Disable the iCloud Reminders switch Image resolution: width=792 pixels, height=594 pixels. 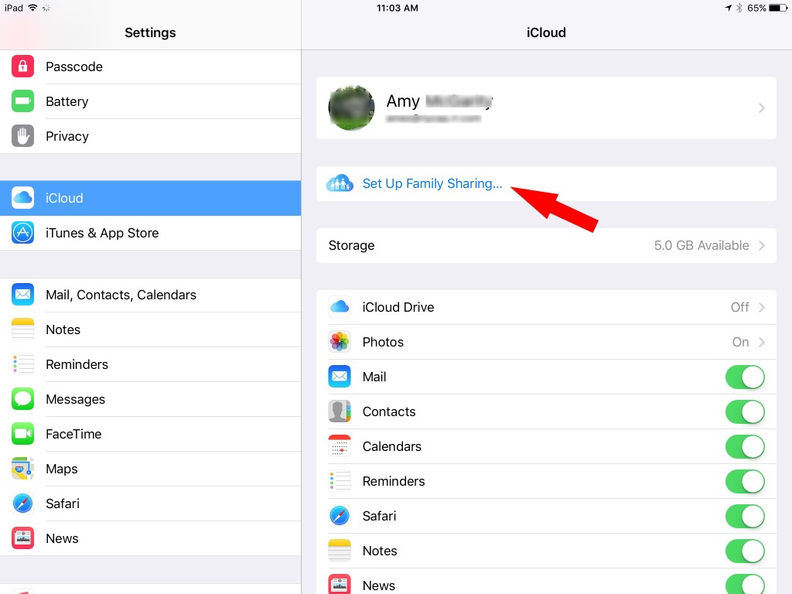(745, 481)
